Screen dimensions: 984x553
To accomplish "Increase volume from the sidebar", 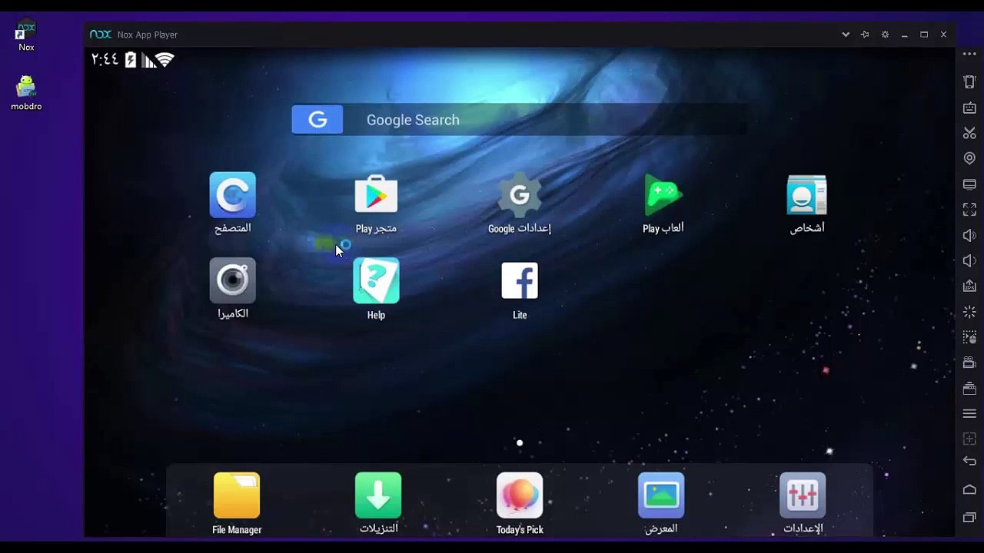I will point(969,235).
